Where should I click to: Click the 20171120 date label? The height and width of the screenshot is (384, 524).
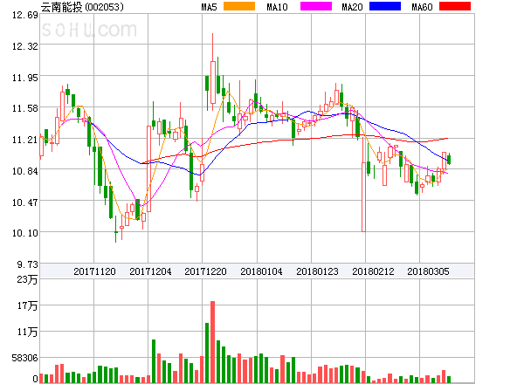[94, 271]
